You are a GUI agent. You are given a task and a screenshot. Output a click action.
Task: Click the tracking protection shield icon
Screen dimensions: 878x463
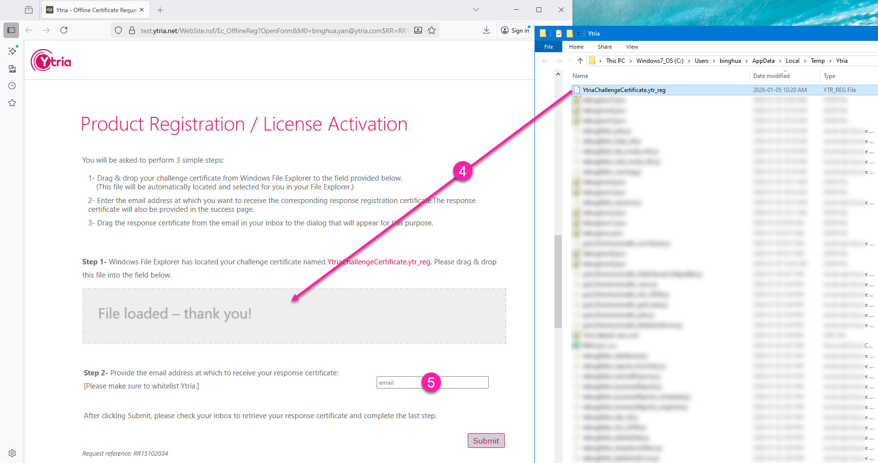click(118, 30)
